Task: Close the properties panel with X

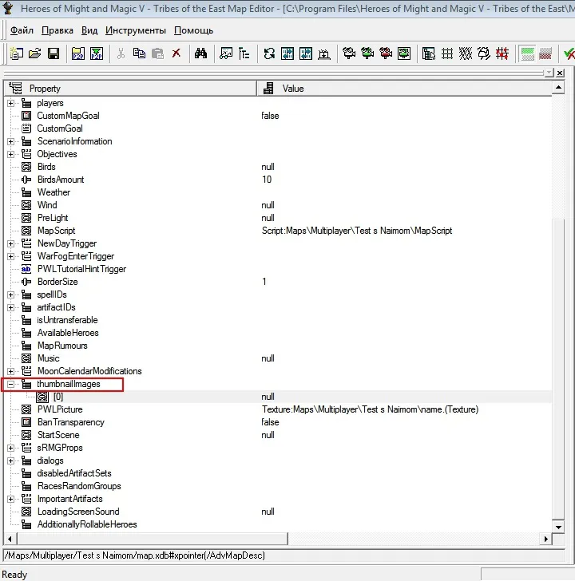Action: [560, 73]
